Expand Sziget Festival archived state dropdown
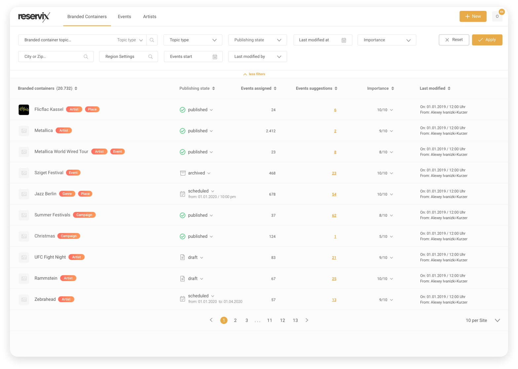The width and height of the screenshot is (518, 369). pos(209,173)
